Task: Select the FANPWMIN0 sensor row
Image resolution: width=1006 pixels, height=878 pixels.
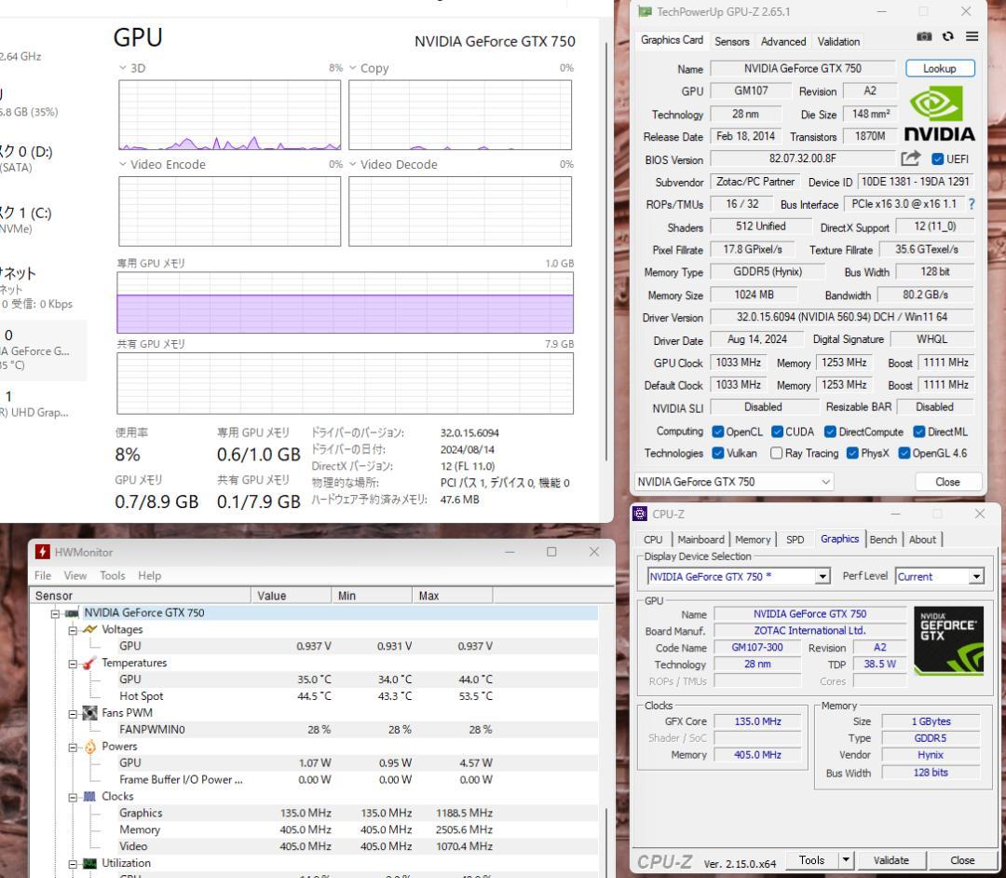Action: [x=155, y=729]
